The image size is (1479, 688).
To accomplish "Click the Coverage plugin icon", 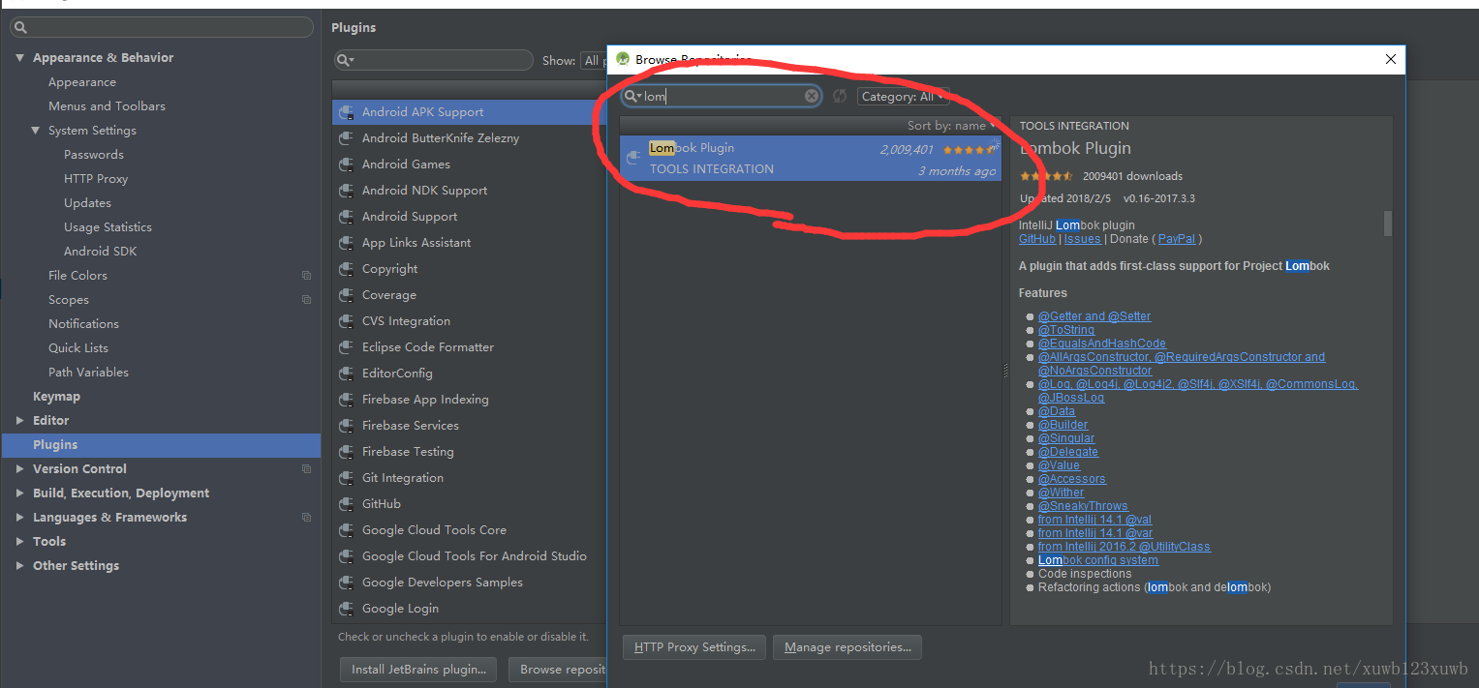I will tap(346, 295).
